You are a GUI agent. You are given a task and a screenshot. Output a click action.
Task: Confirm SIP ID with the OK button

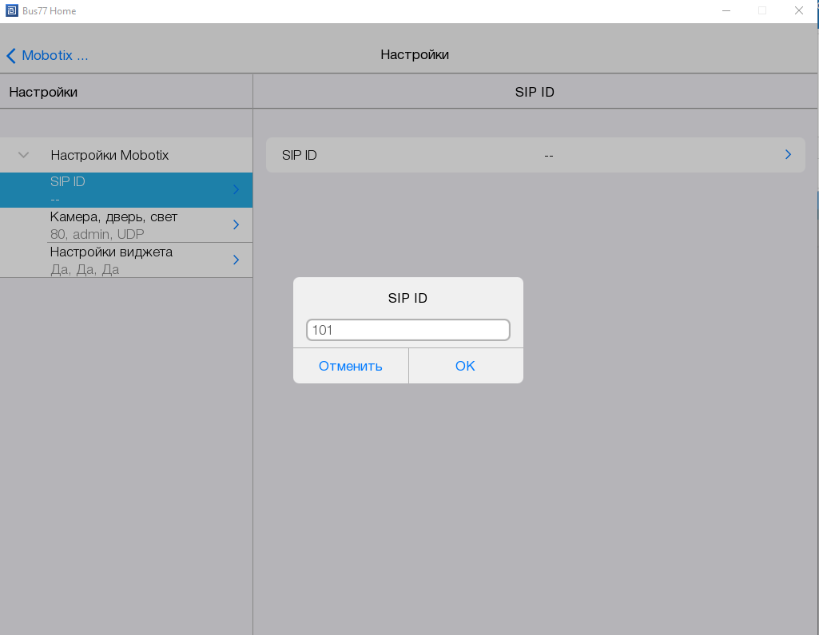(x=465, y=366)
